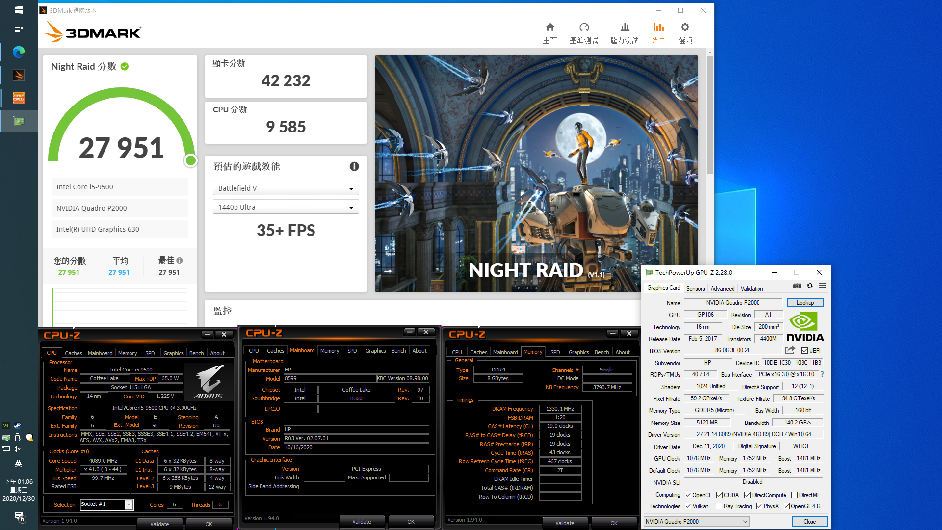
Task: Toggle the OpenGL 4.6 checkbox
Action: coord(786,506)
